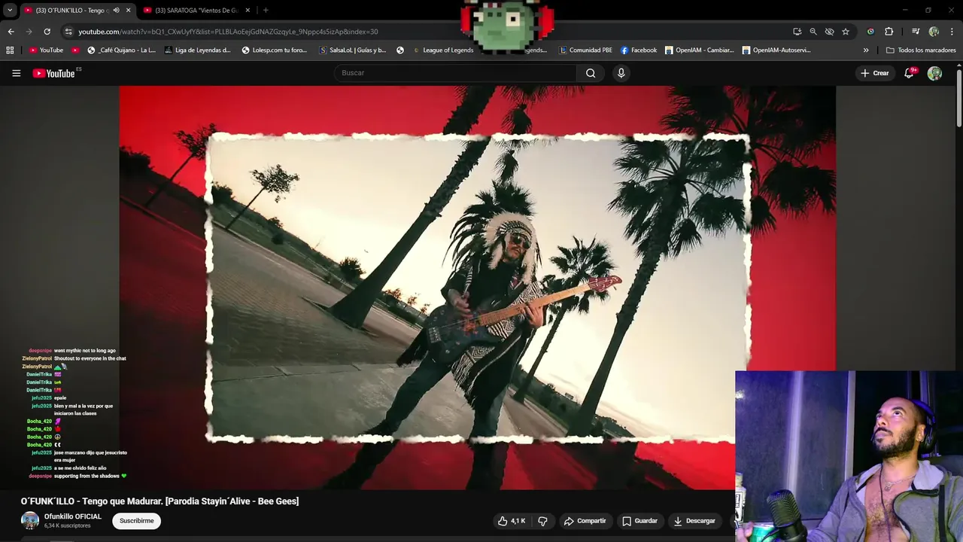Open the YouTube account avatar menu
963x542 pixels.
[934, 73]
